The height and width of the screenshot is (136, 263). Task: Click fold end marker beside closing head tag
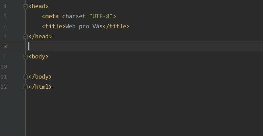click(x=25, y=36)
